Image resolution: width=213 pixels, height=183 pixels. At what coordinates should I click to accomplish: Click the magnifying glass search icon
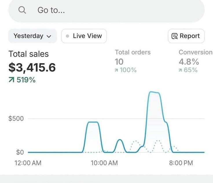point(22,10)
